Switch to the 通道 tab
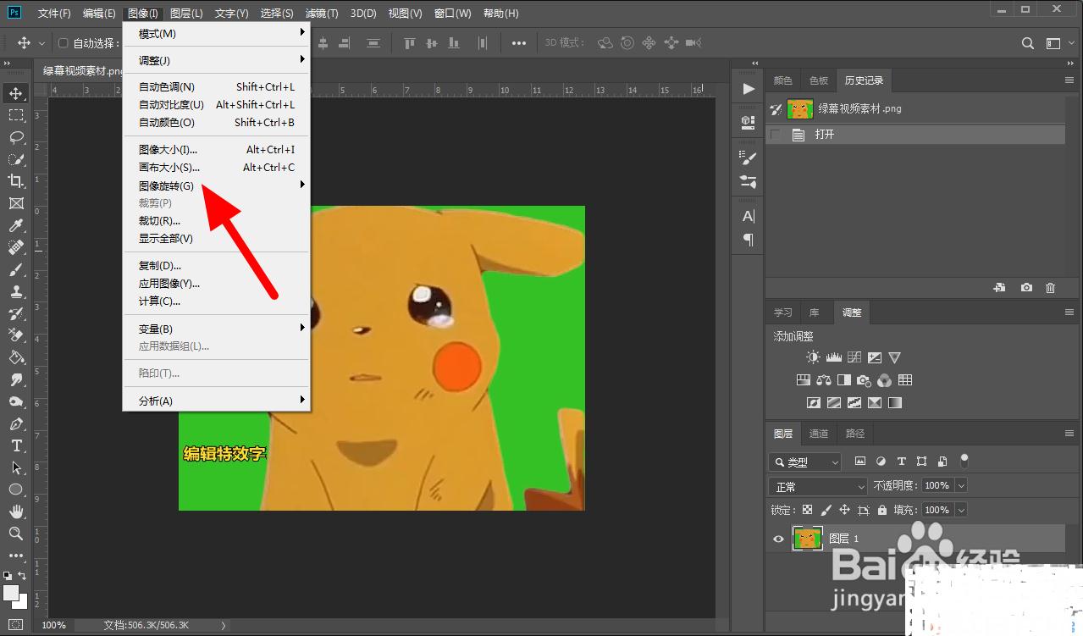Image resolution: width=1083 pixels, height=636 pixels. point(818,434)
